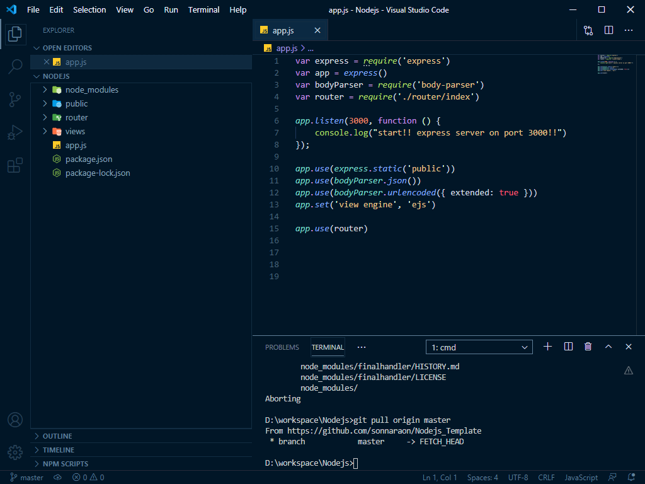Change indentation via Spaces: 4
645x484 pixels.
pyautogui.click(x=482, y=478)
